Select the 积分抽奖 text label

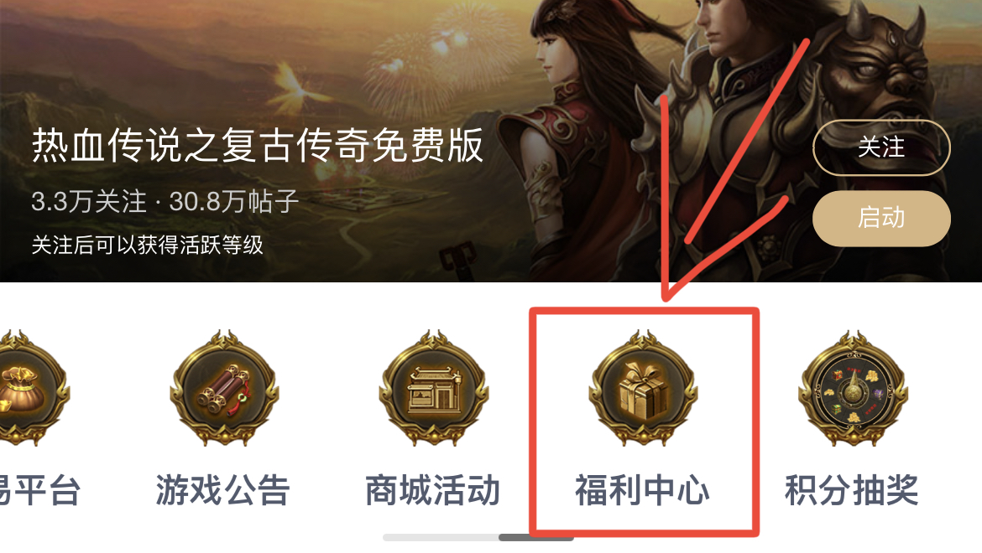(x=852, y=490)
